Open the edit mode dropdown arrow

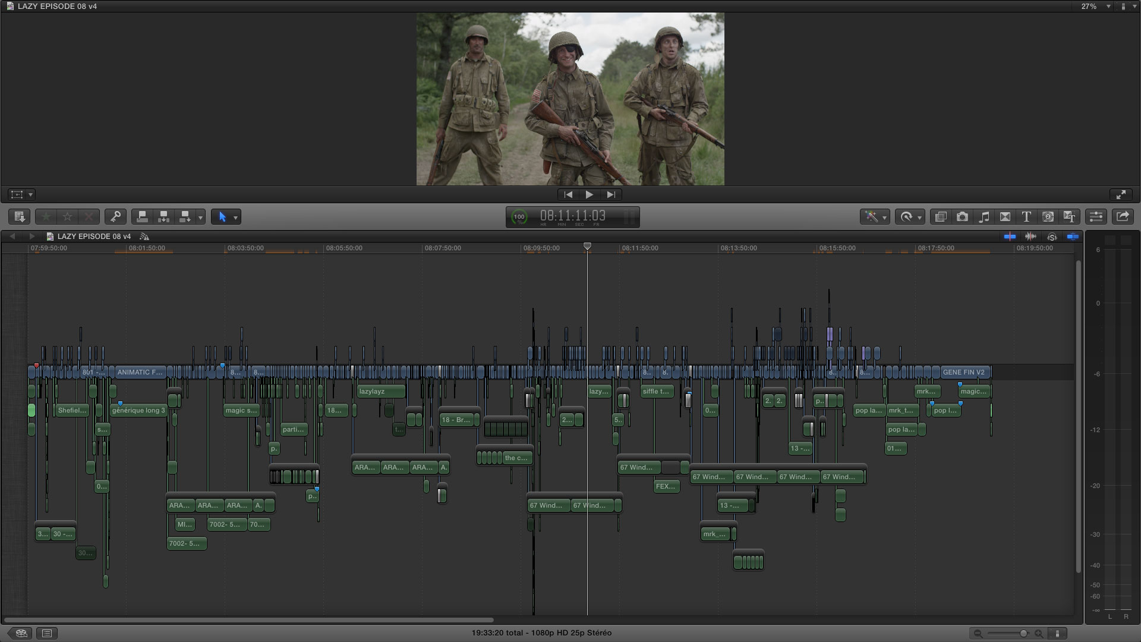[200, 217]
